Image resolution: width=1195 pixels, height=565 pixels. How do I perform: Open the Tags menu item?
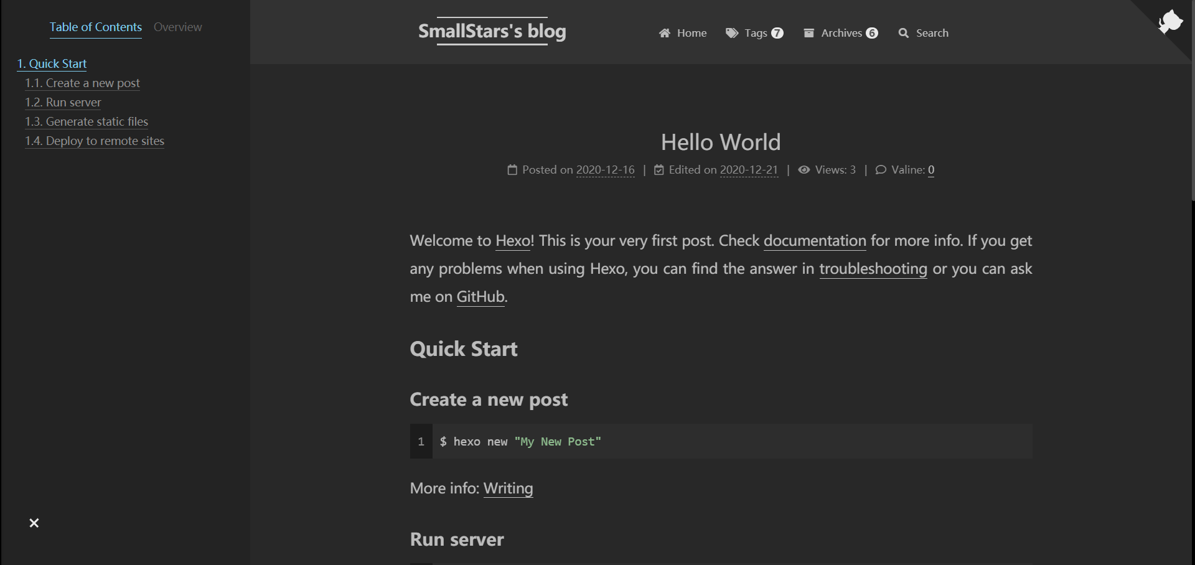pyautogui.click(x=754, y=33)
